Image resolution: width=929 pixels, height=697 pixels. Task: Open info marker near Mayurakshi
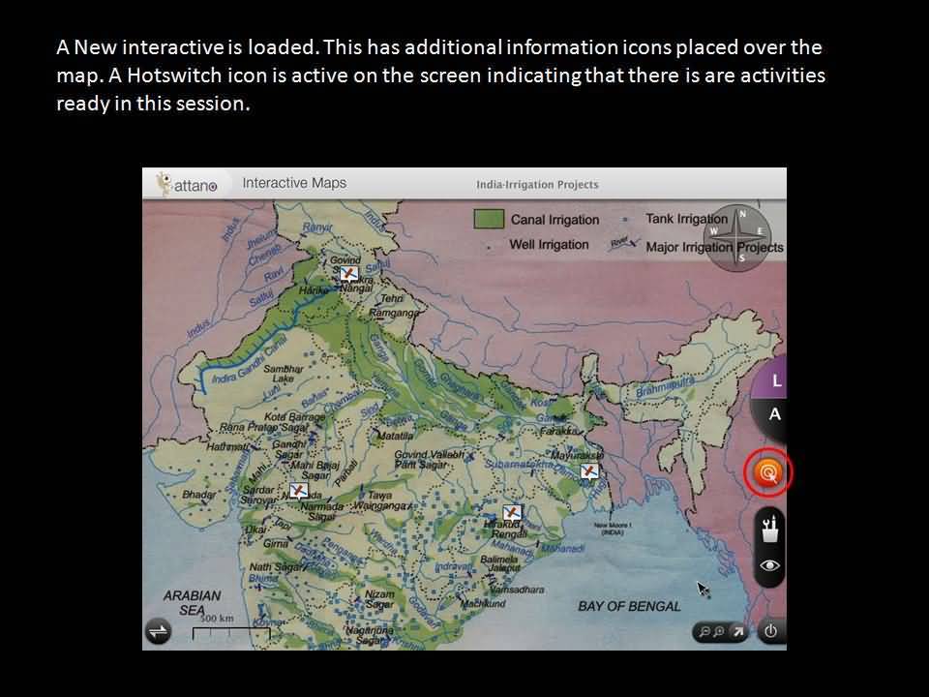tap(588, 471)
